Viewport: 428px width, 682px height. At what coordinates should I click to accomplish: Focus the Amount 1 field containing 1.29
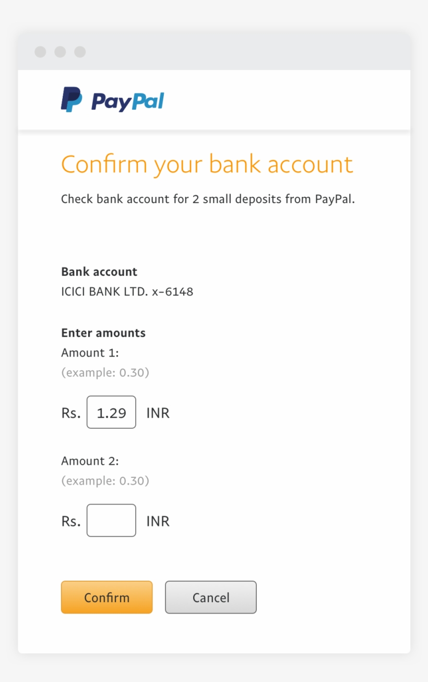click(111, 413)
